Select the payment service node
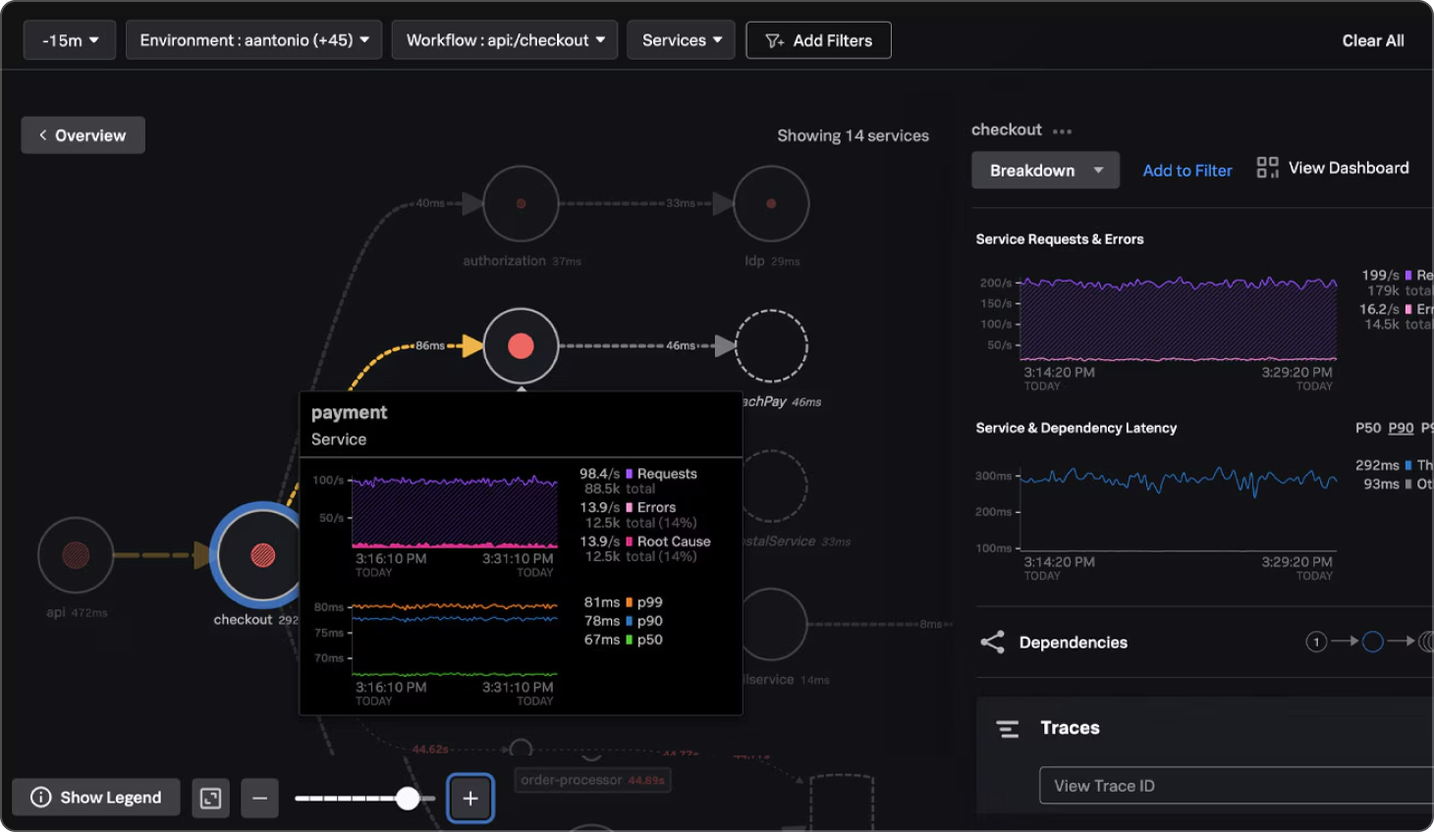Image resolution: width=1434 pixels, height=832 pixels. tap(521, 345)
